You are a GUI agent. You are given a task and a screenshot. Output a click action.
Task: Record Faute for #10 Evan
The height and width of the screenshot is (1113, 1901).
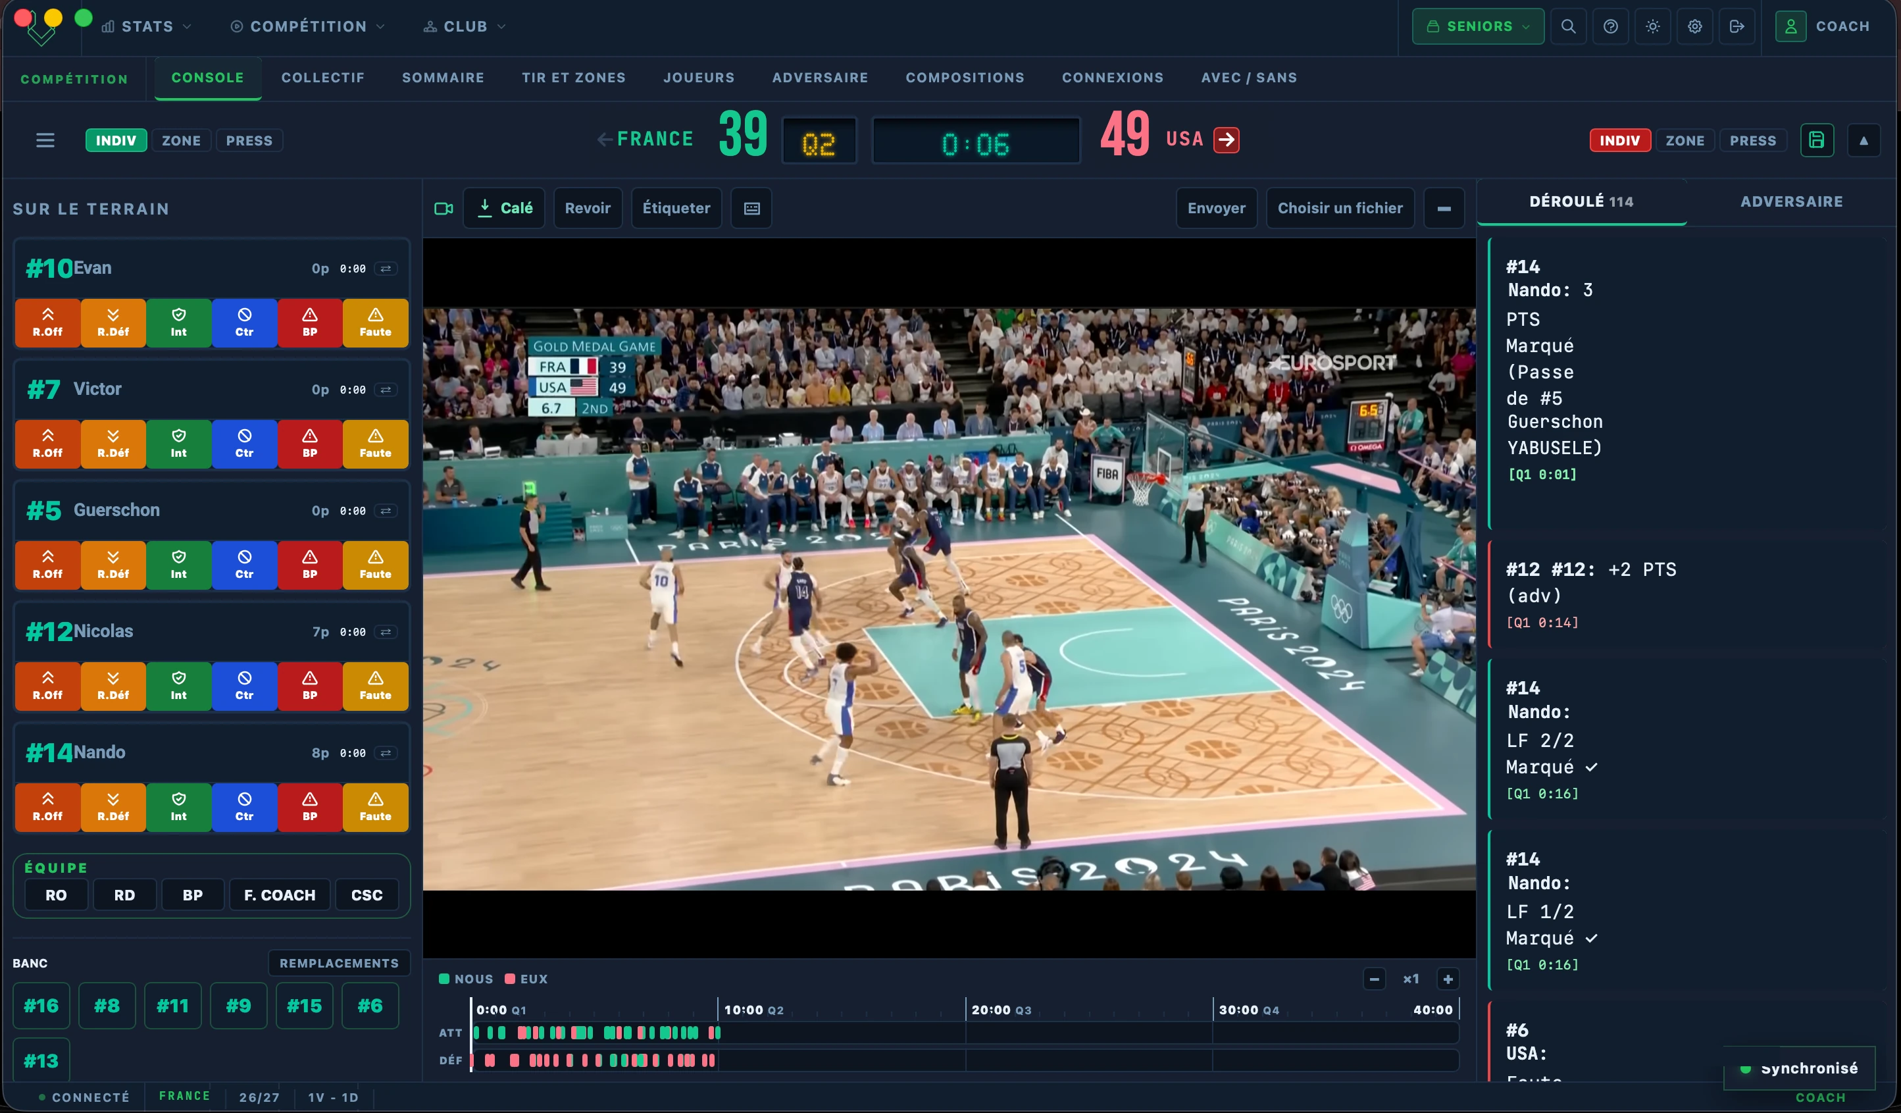(376, 323)
